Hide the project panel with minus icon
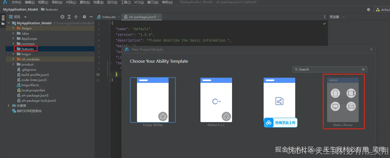 point(91,17)
